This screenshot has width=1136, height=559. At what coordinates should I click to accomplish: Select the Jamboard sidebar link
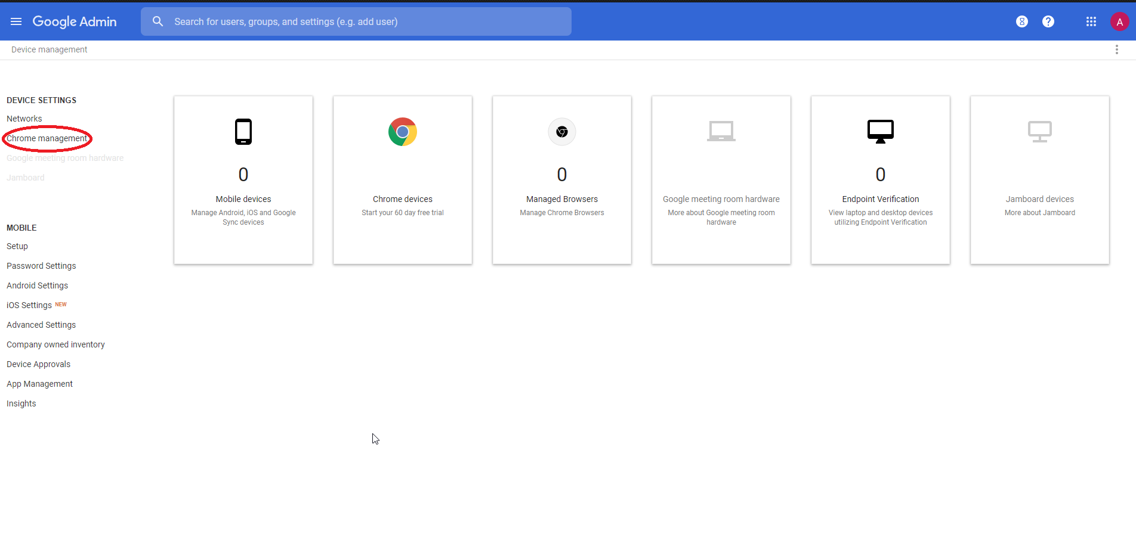click(x=26, y=178)
